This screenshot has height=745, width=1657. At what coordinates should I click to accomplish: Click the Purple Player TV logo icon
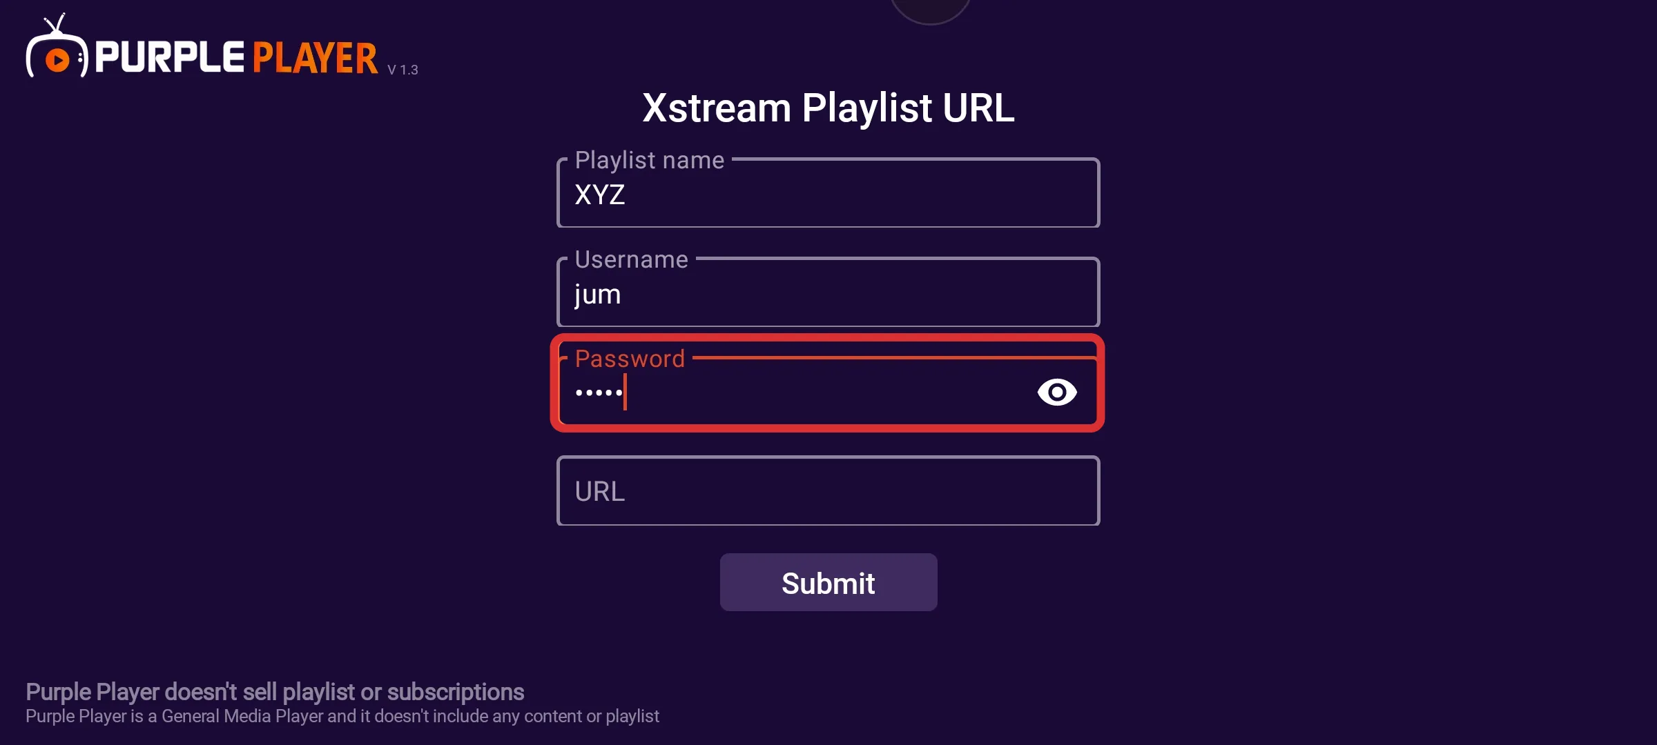click(x=57, y=48)
